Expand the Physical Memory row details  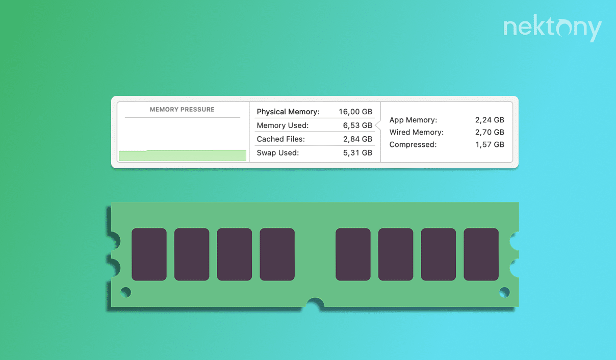[287, 112]
